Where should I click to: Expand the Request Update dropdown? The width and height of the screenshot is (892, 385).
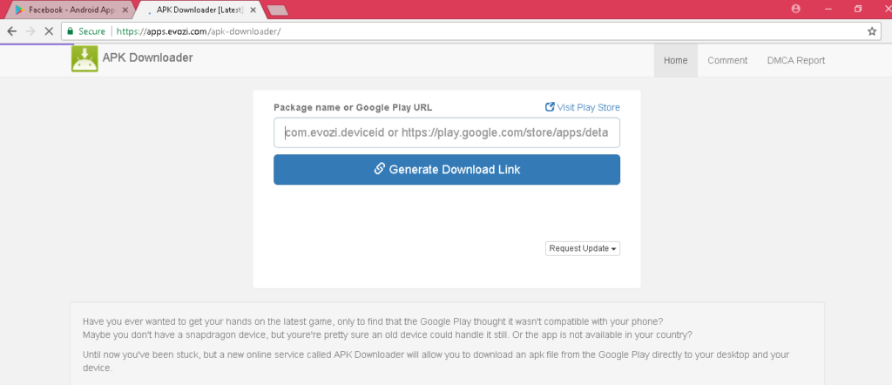tap(583, 248)
